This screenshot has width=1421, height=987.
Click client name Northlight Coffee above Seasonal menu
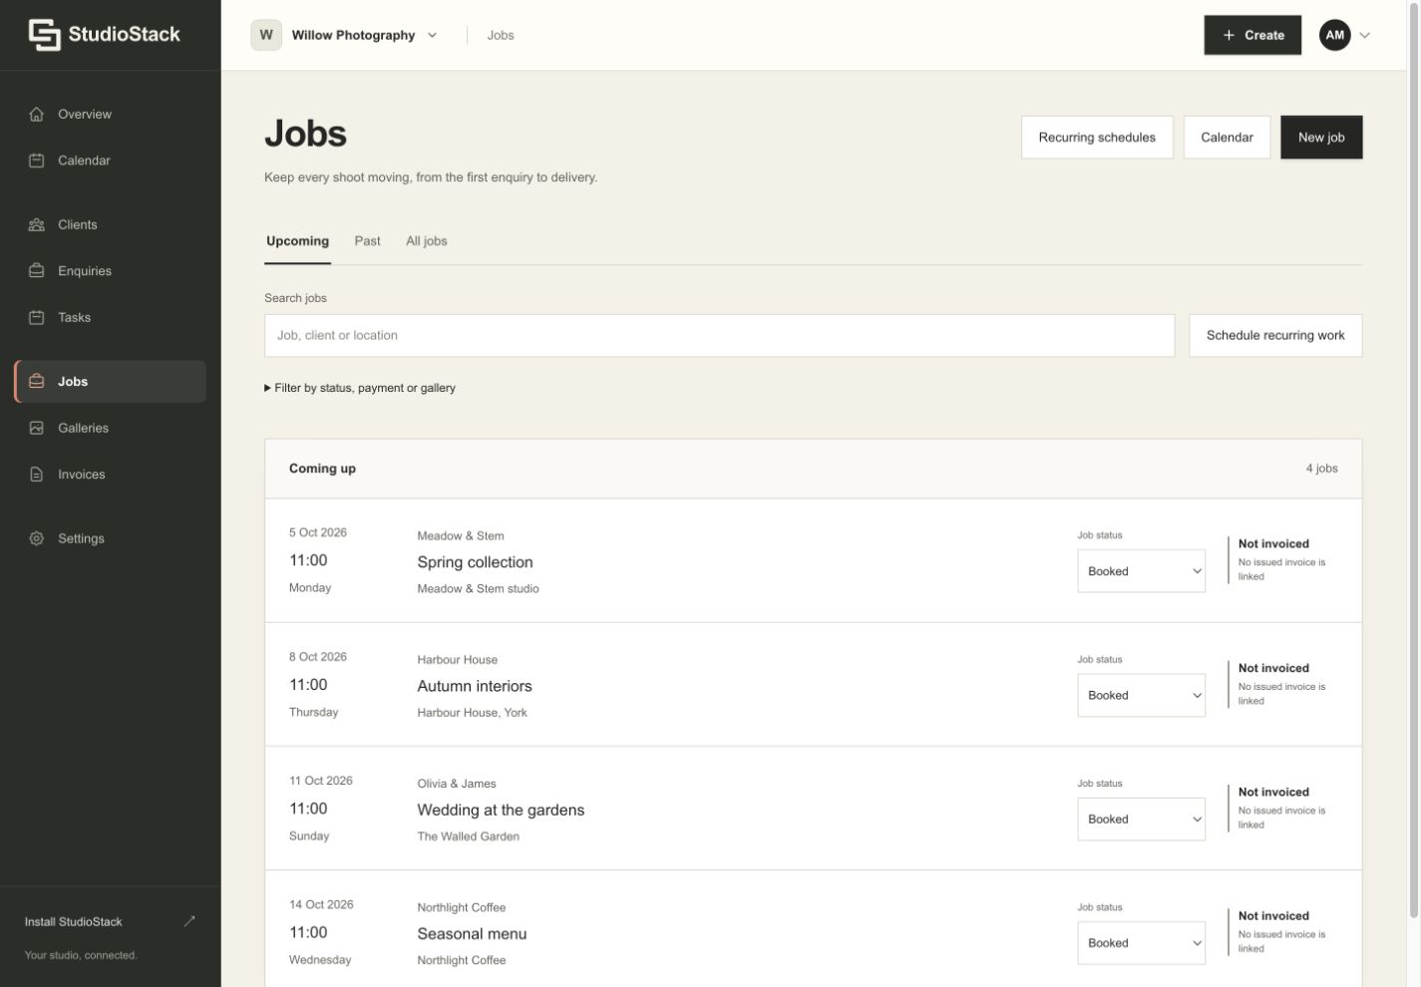(462, 907)
